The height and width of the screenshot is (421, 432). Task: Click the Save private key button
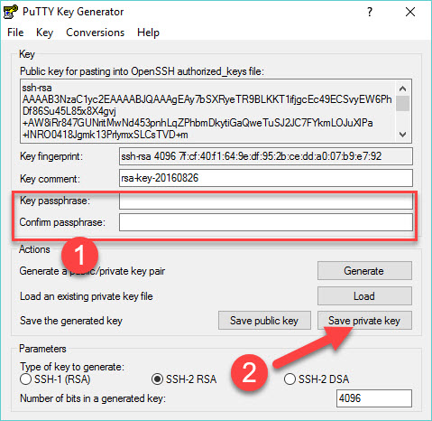[364, 321]
